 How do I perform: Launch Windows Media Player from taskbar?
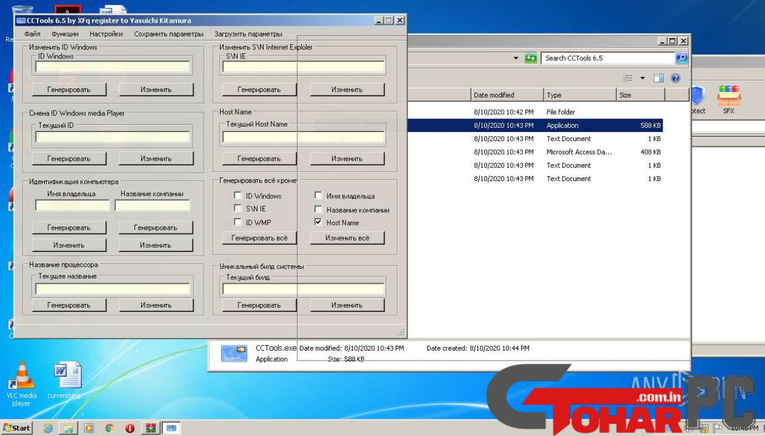coord(88,428)
